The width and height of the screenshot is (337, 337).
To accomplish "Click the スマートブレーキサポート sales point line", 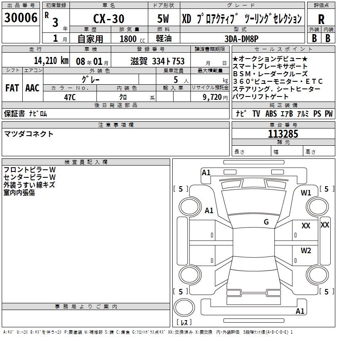I will (270, 67).
